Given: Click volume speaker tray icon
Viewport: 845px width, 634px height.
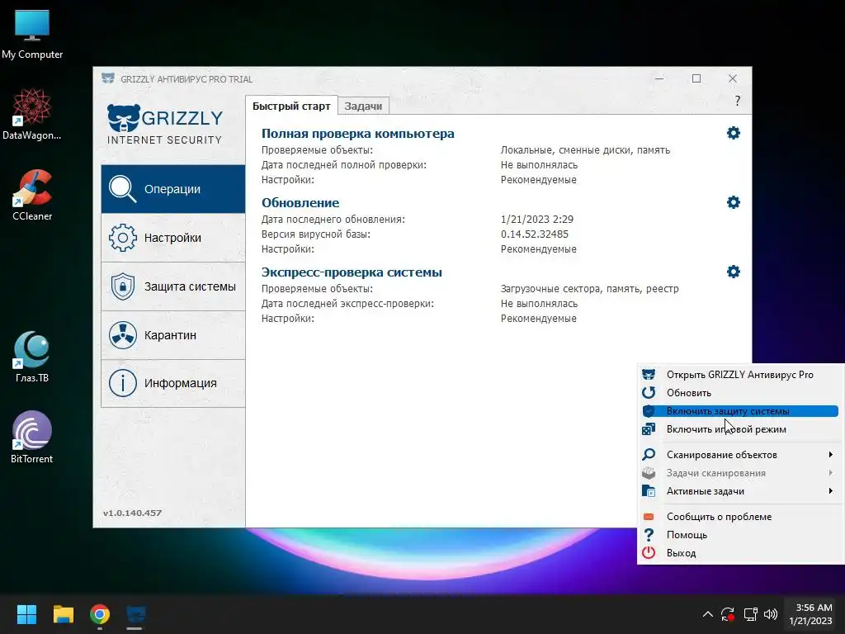Looking at the screenshot, I should pyautogui.click(x=771, y=614).
